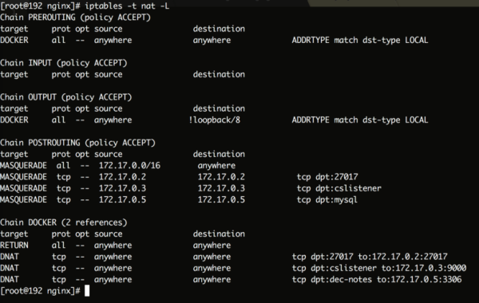479x303 pixels.
Task: Click 'tcp dpt:27017' in the MASQUERADE rule
Action: pos(327,177)
